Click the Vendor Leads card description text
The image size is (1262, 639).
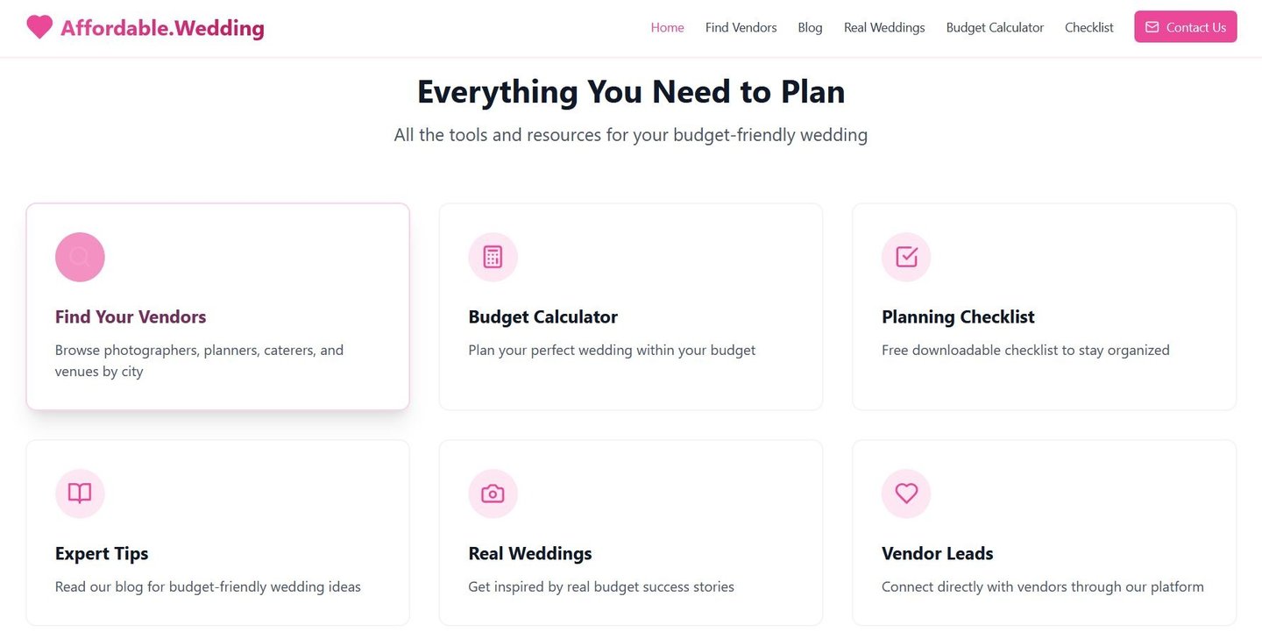1042,586
